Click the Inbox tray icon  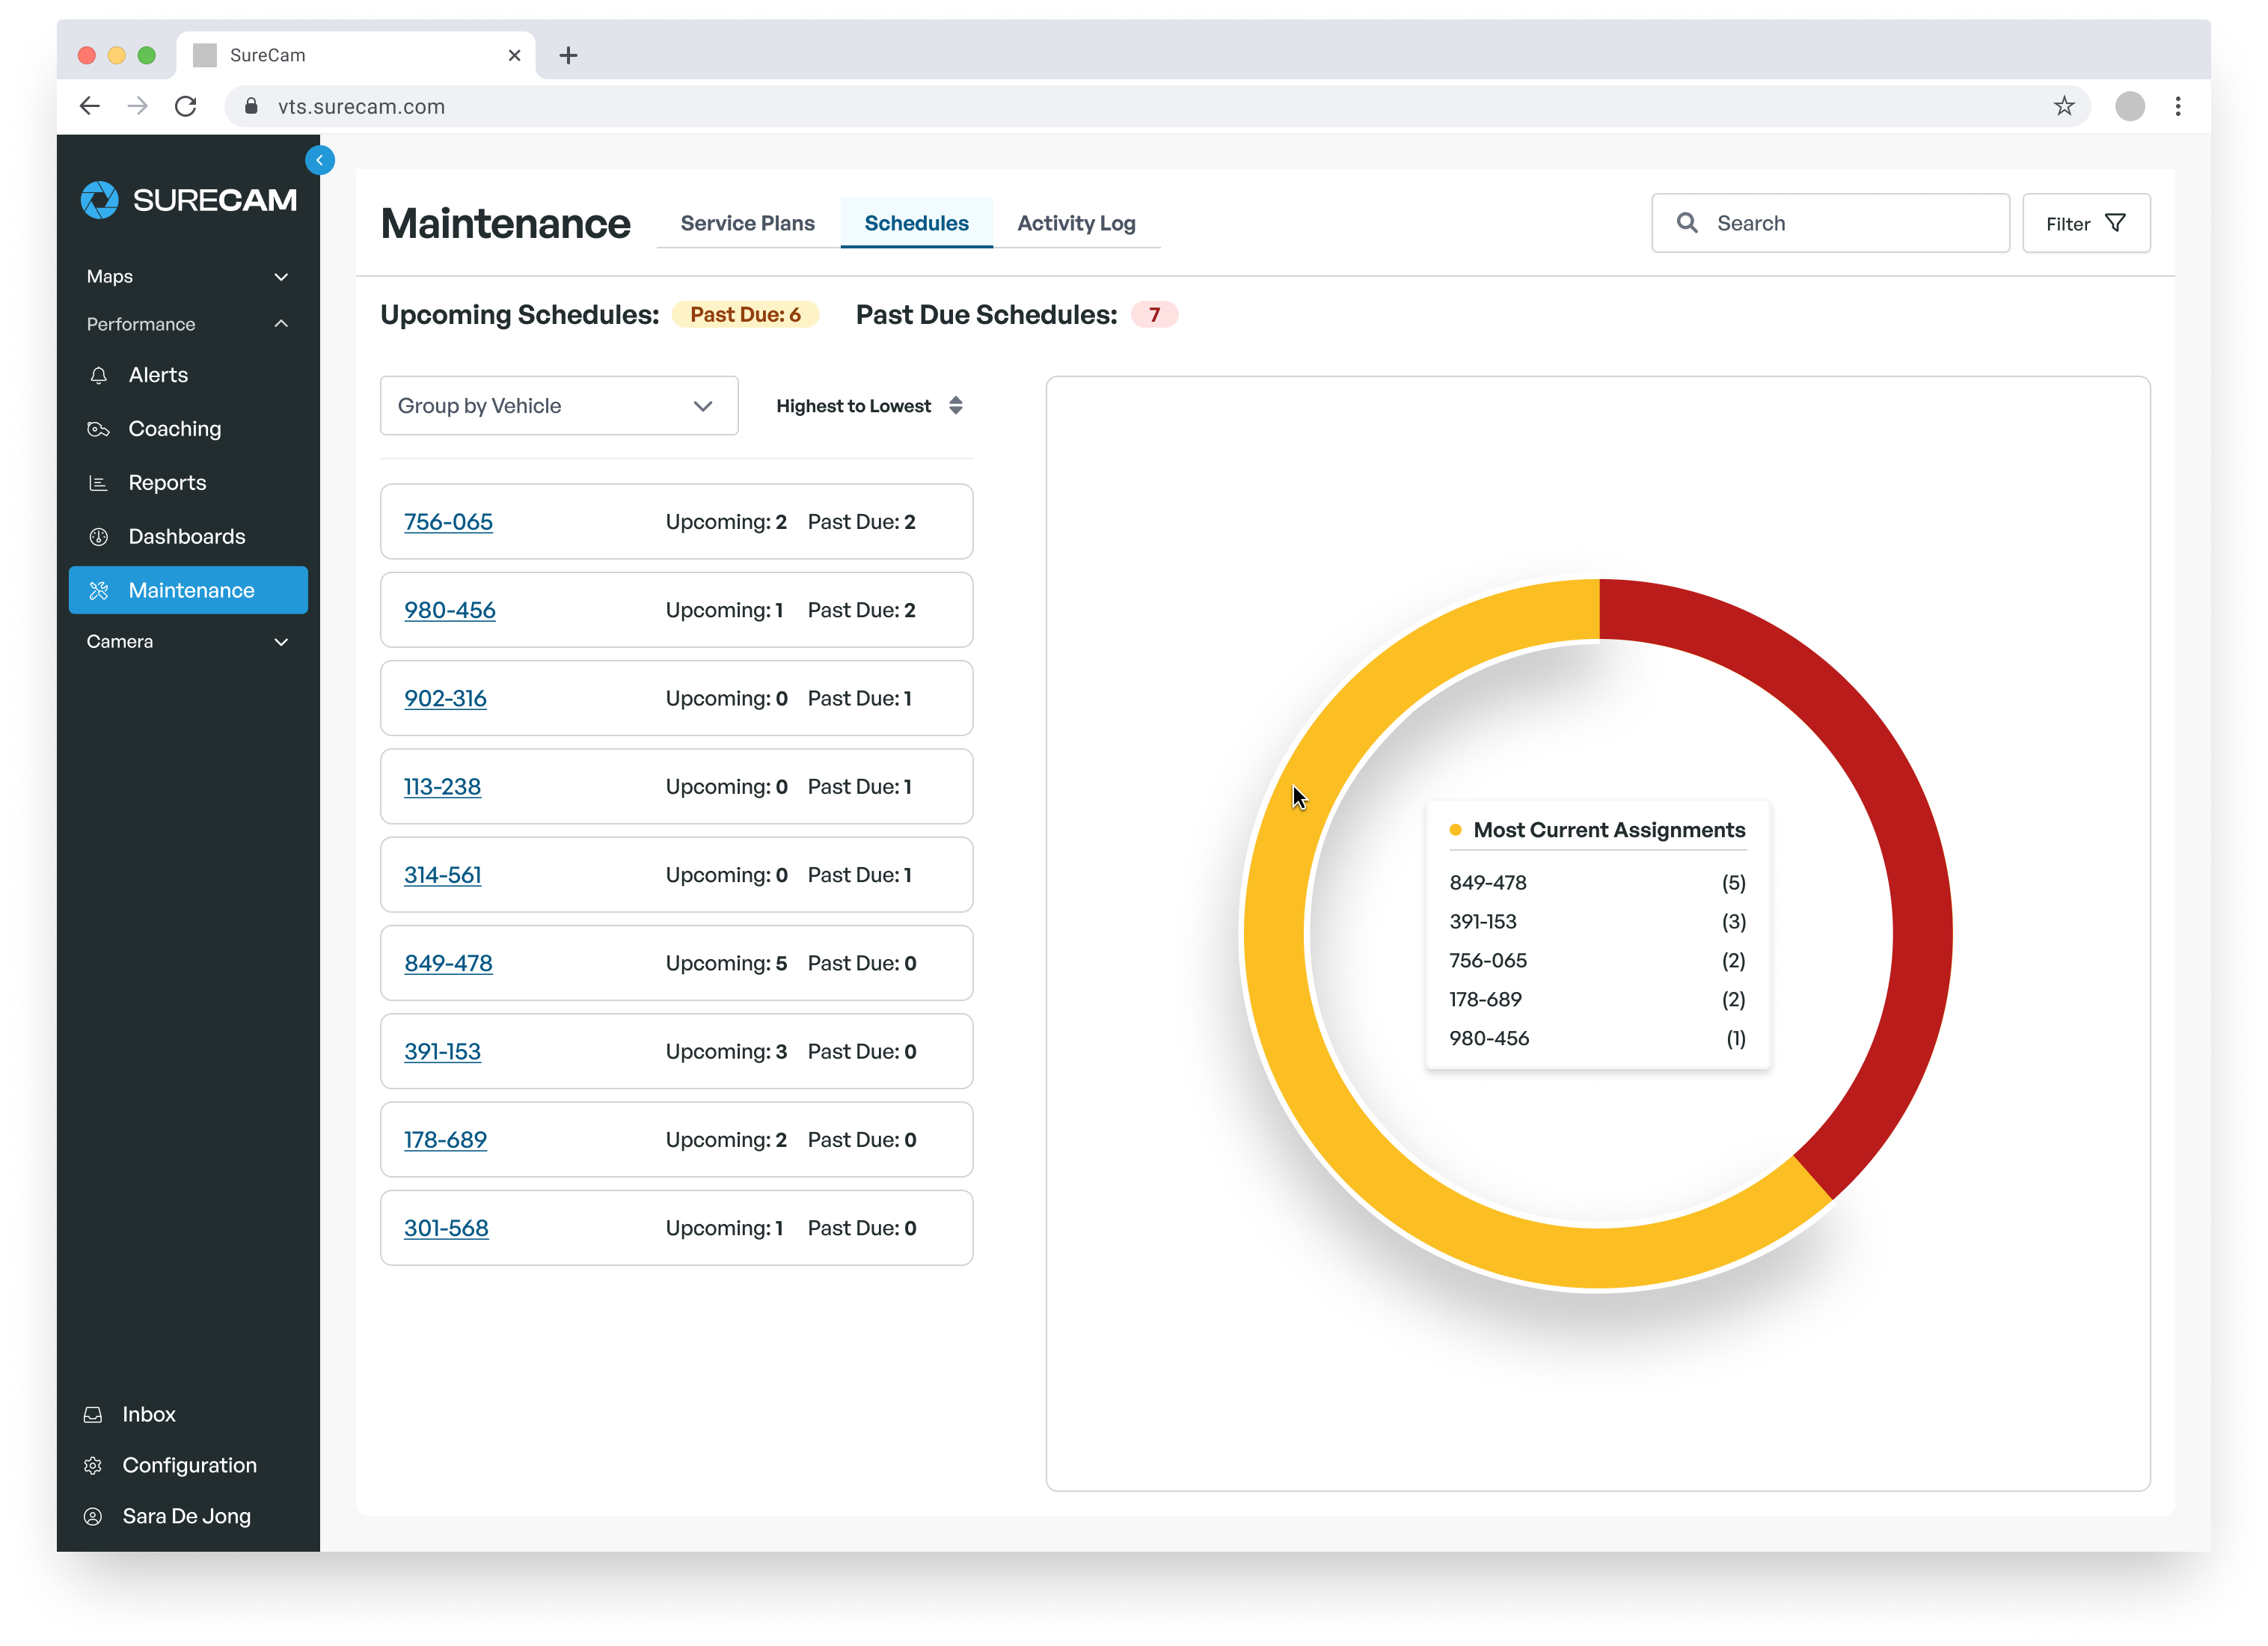93,1414
